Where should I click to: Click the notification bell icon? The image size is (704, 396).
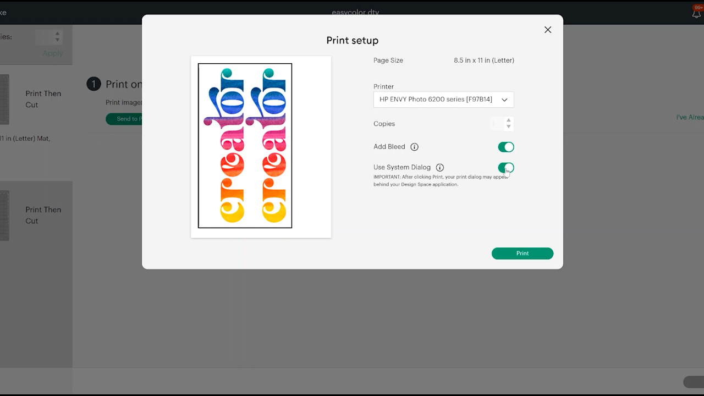pos(696,13)
